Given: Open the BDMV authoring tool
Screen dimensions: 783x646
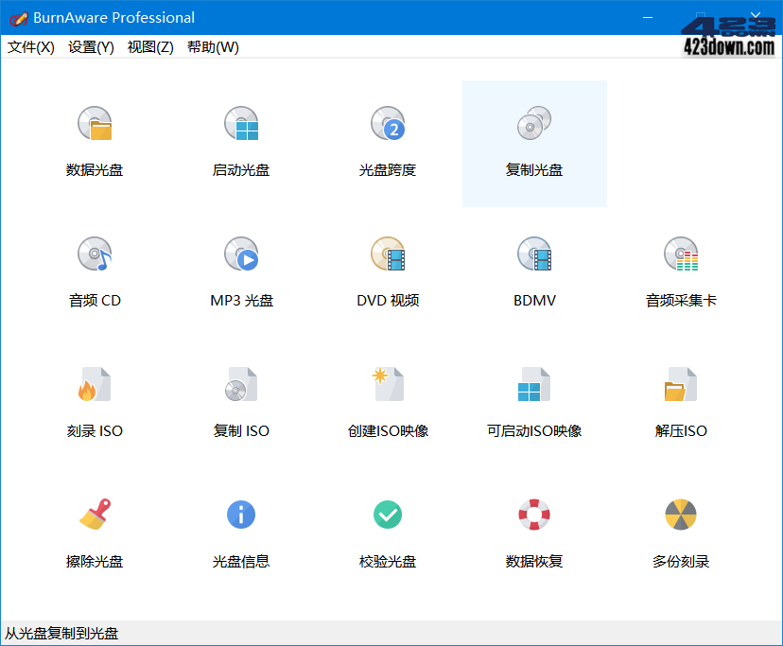Looking at the screenshot, I should point(533,272).
